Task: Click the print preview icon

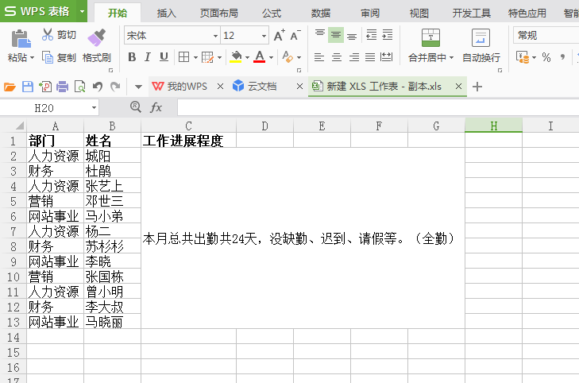Action: 79,87
